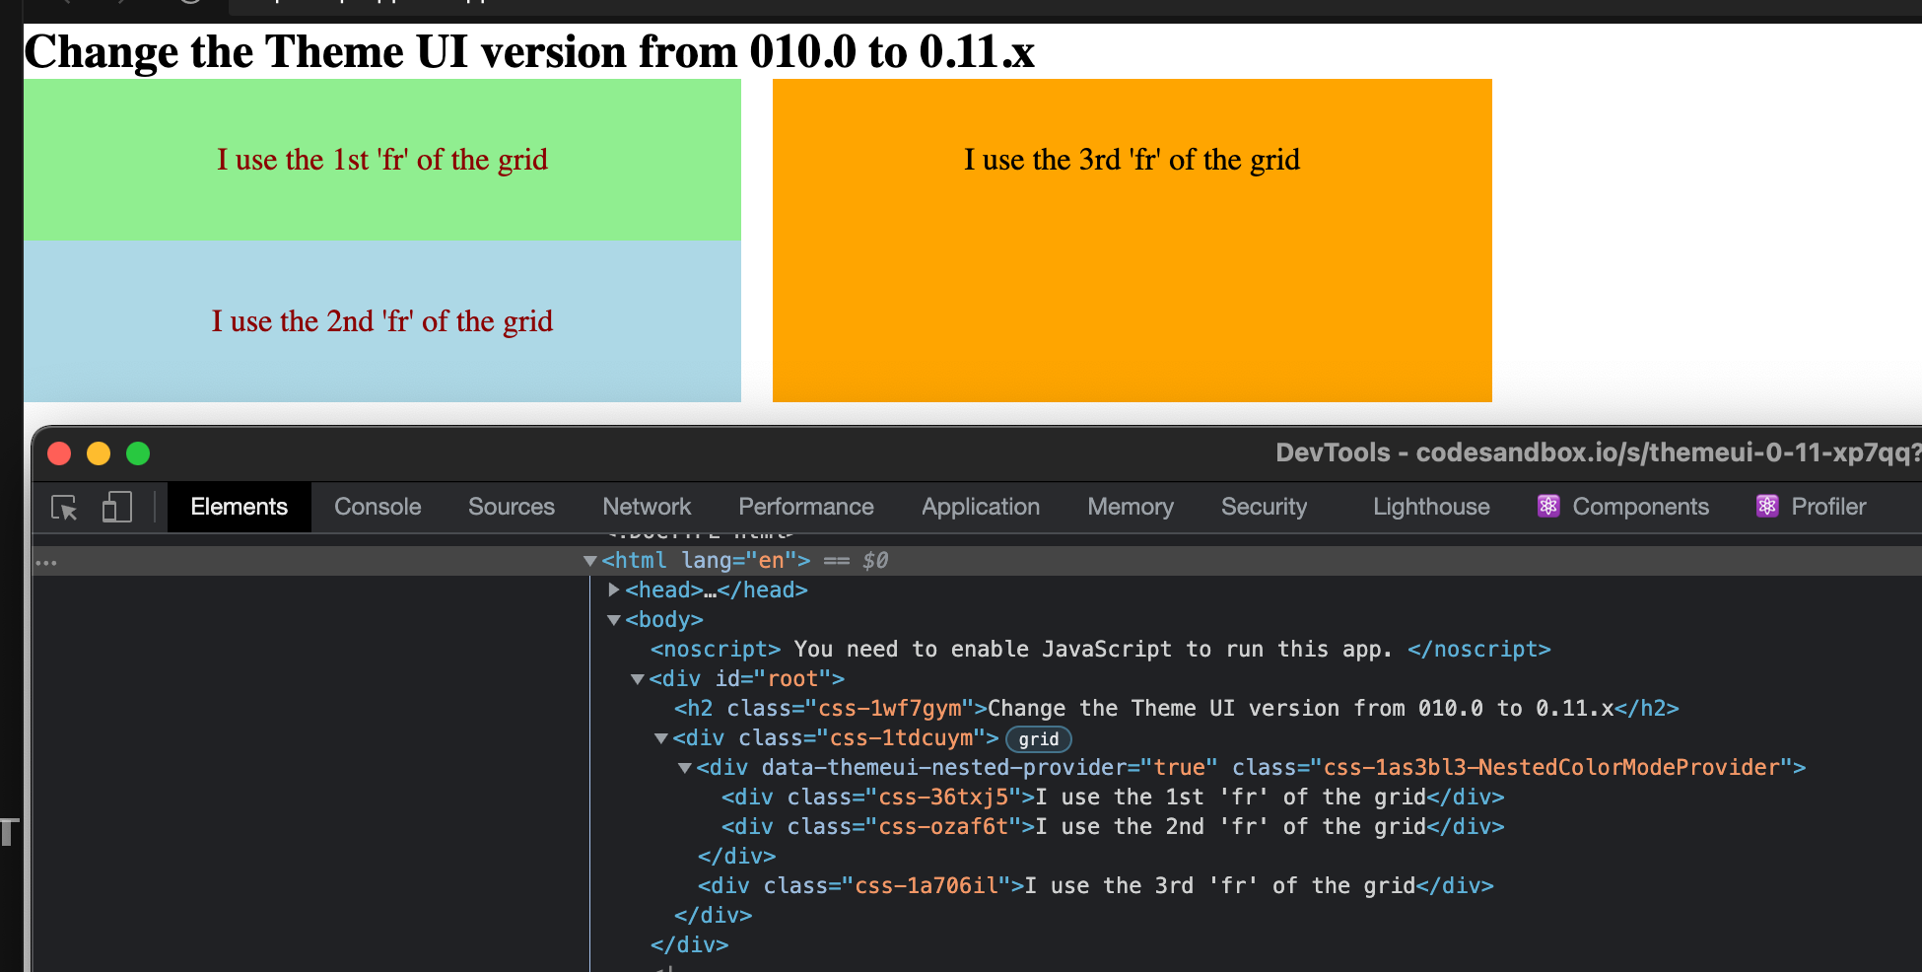Click the closing div tag below css-ozaf6t row
The image size is (1922, 972).
tap(736, 857)
